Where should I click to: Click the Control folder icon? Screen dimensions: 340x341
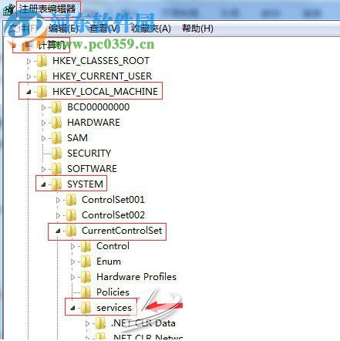pyautogui.click(x=86, y=246)
